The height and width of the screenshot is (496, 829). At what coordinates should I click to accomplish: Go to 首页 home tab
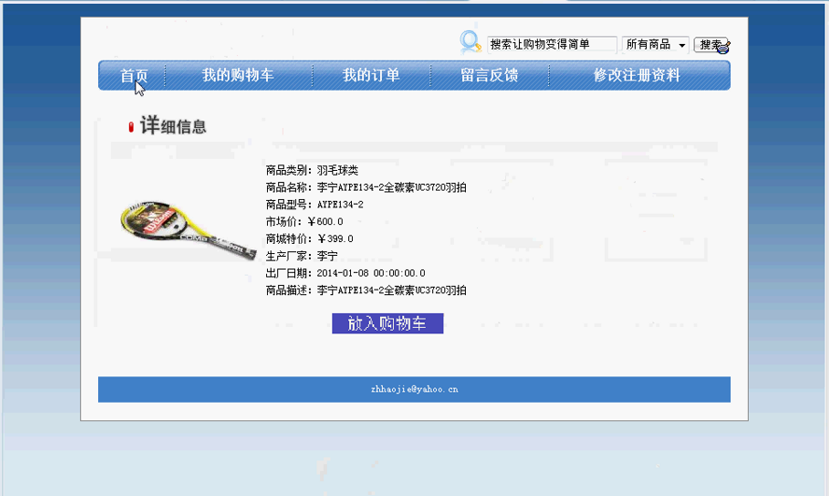[133, 76]
